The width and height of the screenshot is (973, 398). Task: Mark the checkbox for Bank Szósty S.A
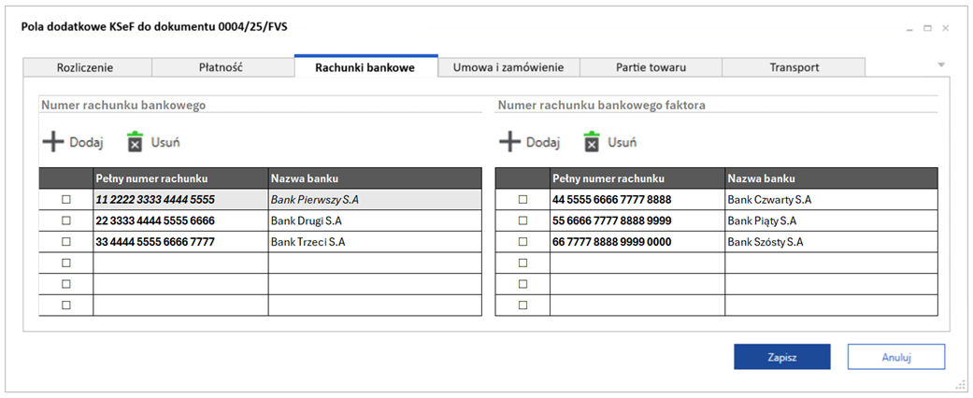522,242
